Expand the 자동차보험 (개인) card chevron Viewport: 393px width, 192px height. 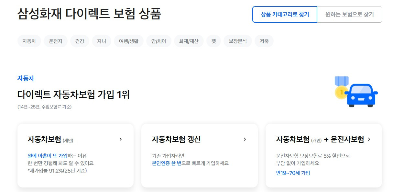(x=121, y=139)
